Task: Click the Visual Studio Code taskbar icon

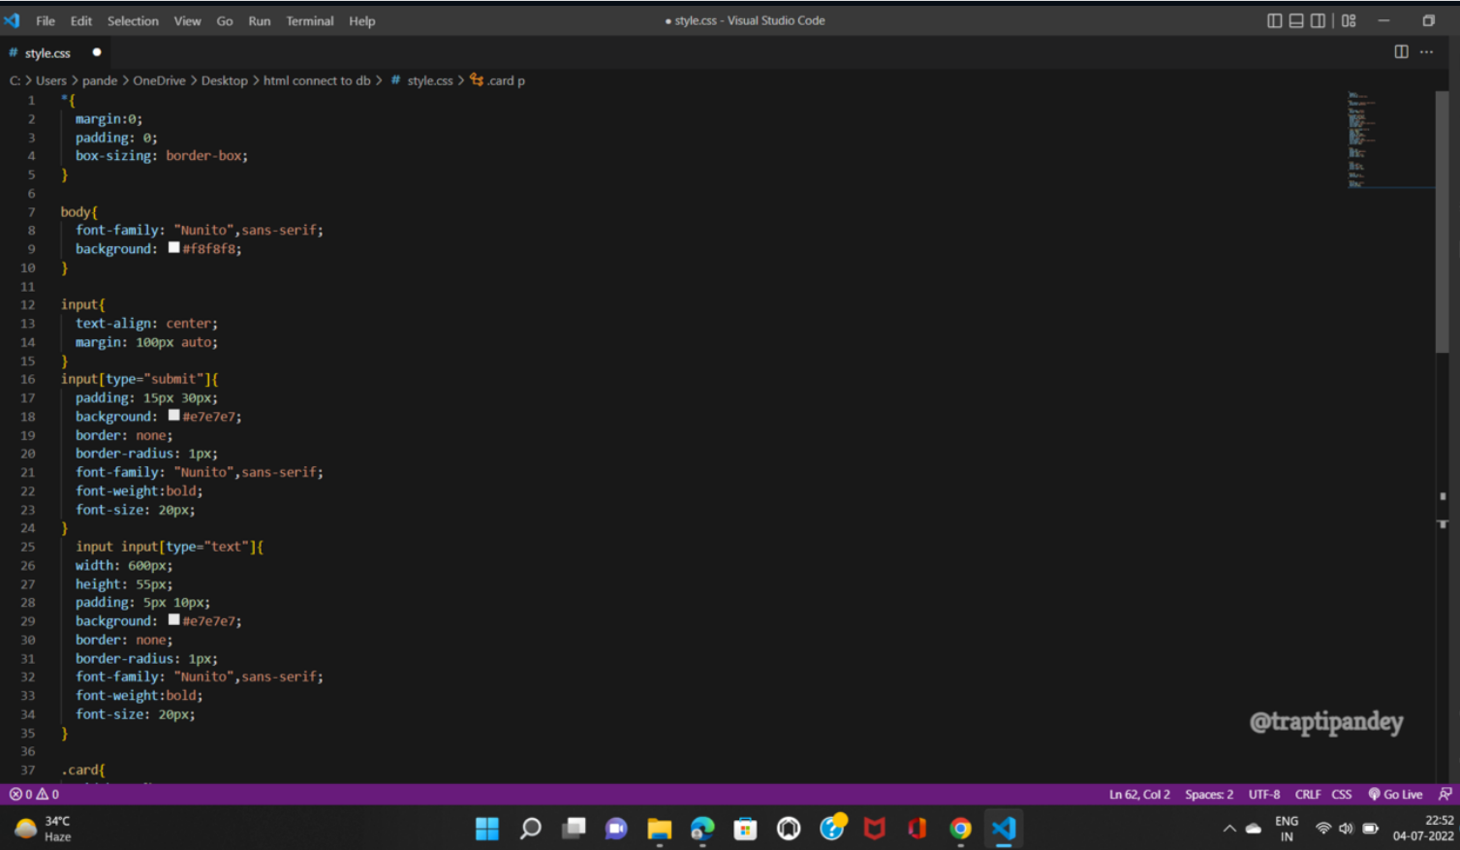Action: [1003, 829]
